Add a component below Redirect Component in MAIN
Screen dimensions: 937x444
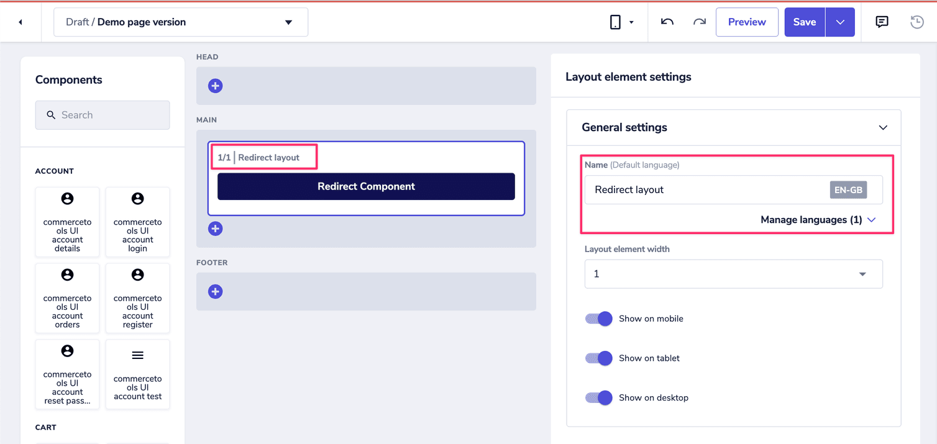click(x=215, y=229)
